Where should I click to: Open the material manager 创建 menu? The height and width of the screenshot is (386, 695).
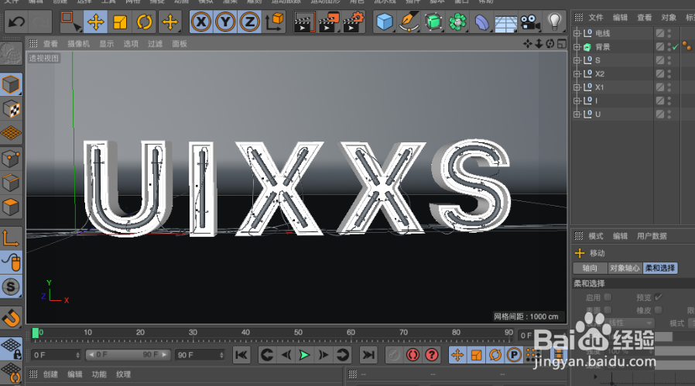(x=50, y=374)
